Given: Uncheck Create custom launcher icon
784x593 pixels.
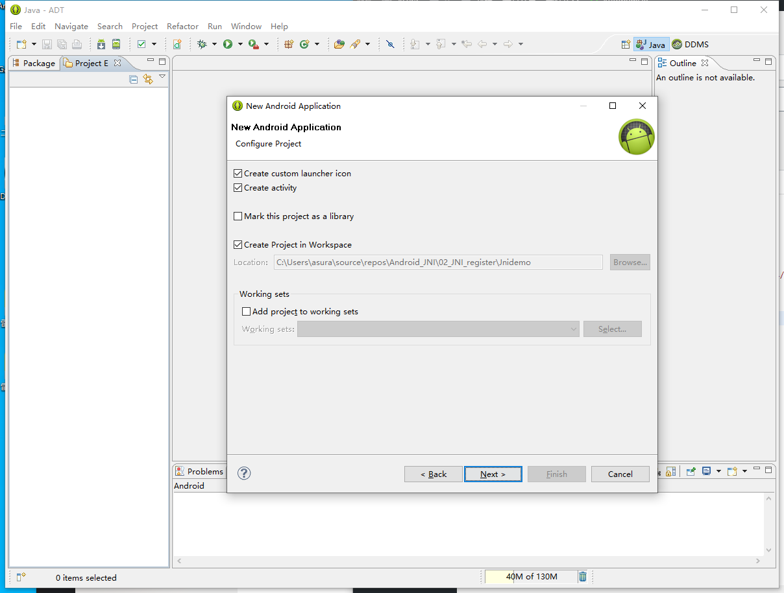Looking at the screenshot, I should click(238, 174).
